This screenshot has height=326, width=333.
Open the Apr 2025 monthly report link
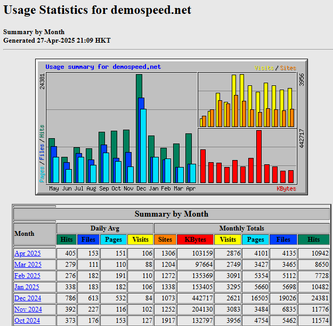tap(27, 253)
